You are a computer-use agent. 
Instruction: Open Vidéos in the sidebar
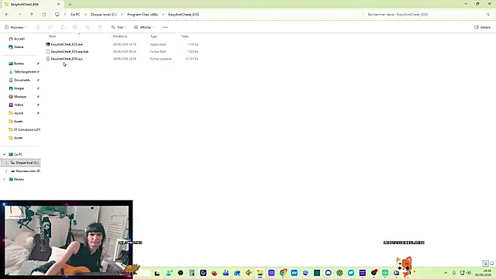pyautogui.click(x=19, y=105)
